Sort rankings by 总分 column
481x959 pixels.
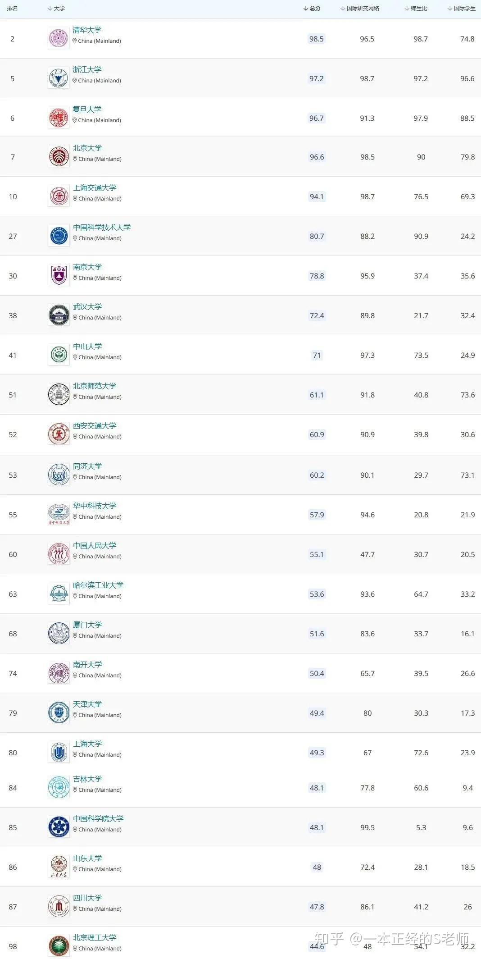[x=312, y=9]
